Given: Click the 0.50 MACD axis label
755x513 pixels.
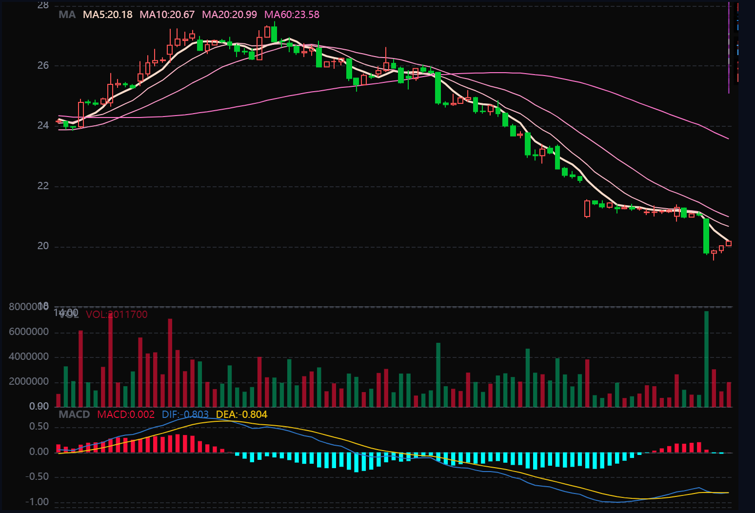Looking at the screenshot, I should pyautogui.click(x=39, y=427).
